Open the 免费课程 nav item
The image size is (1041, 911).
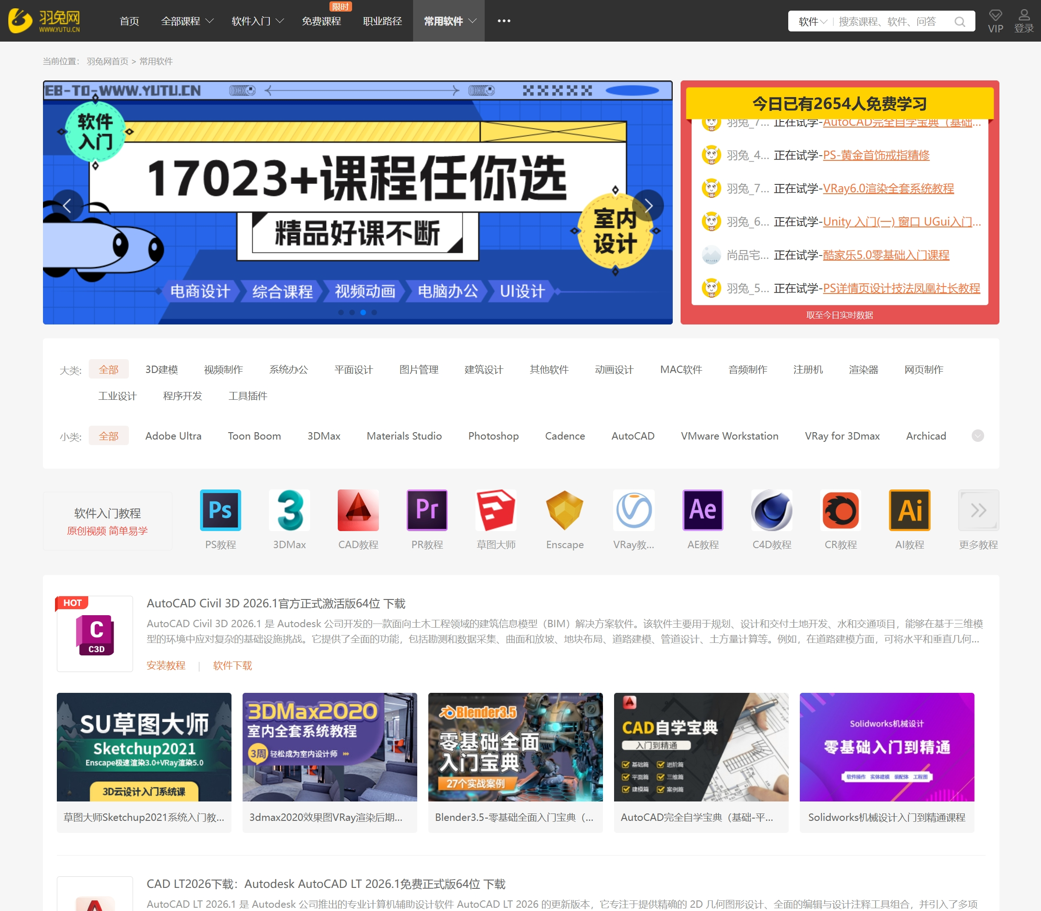[x=321, y=21]
